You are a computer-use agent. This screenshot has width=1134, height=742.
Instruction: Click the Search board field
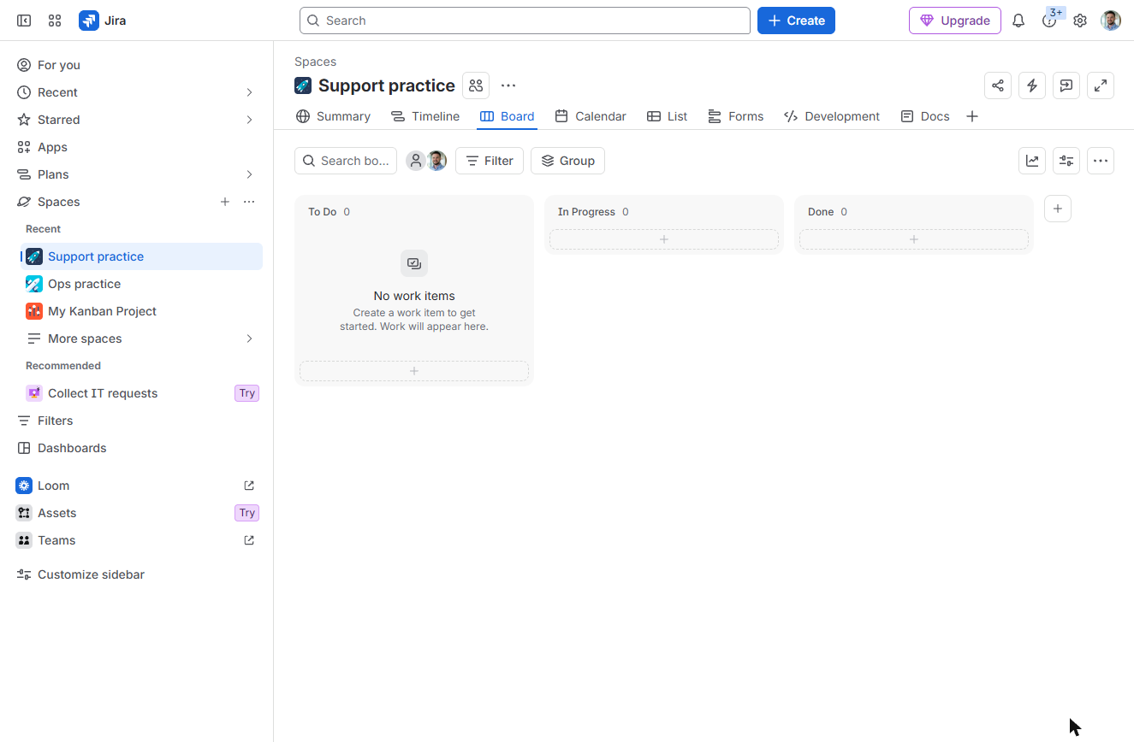(346, 161)
